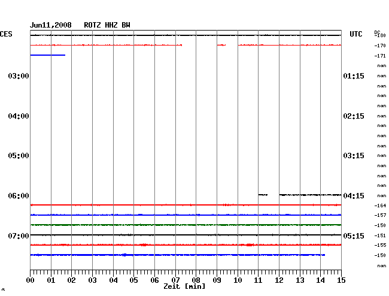The width and height of the screenshot is (389, 296).
Task: Select the "07:00" left time label
Action: click(19, 235)
